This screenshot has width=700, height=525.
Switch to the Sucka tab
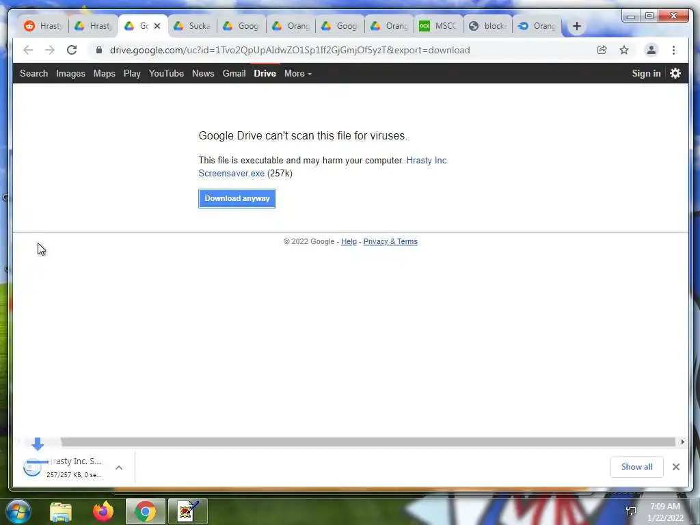point(192,26)
